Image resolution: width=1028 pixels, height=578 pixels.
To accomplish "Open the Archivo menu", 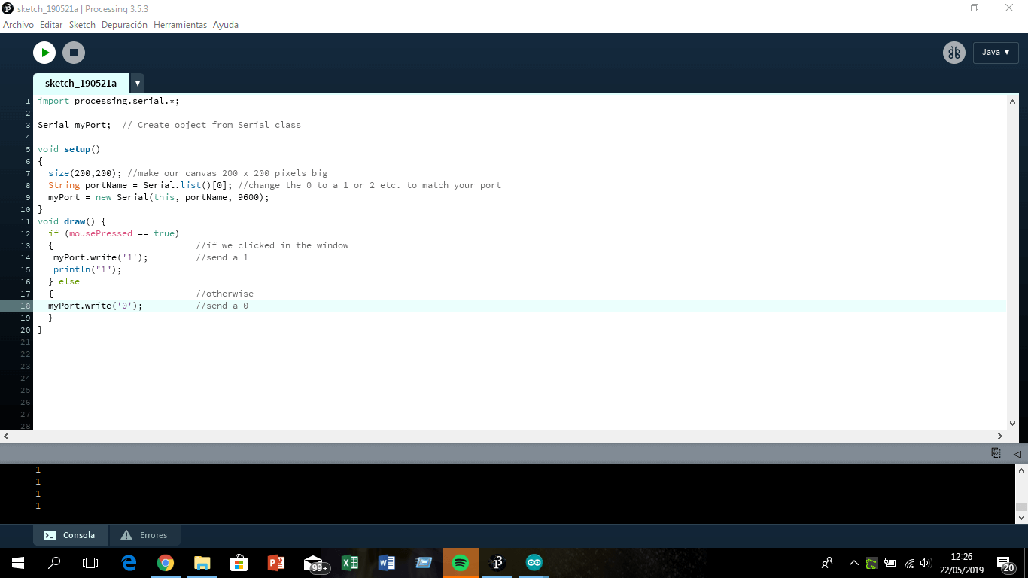I will [18, 25].
